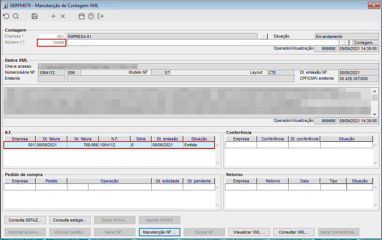Click the disabled Gerar NF... button
Viewport: 382px width, 240px height.
[115, 232]
